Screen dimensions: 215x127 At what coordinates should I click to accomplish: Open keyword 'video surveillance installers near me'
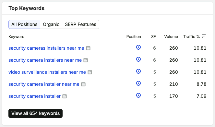point(47,72)
